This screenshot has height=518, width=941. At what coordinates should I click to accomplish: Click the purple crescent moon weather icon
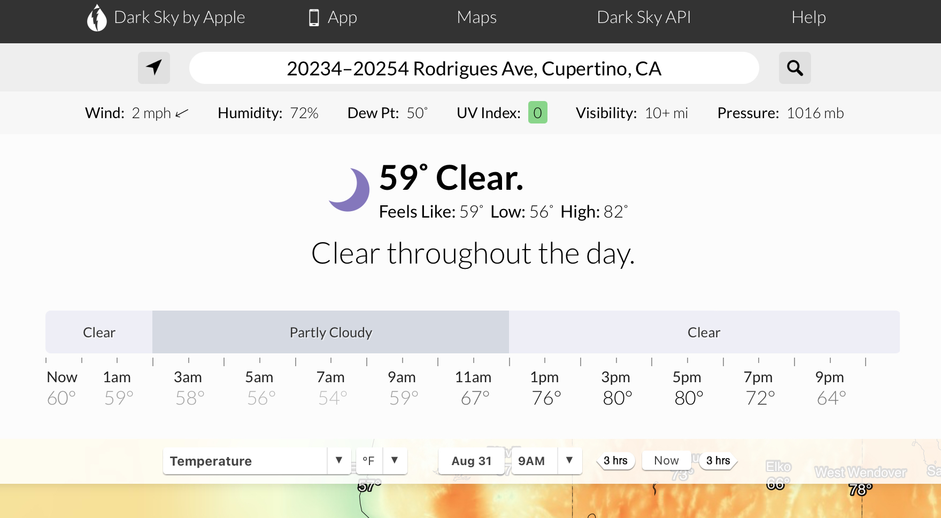pyautogui.click(x=349, y=190)
